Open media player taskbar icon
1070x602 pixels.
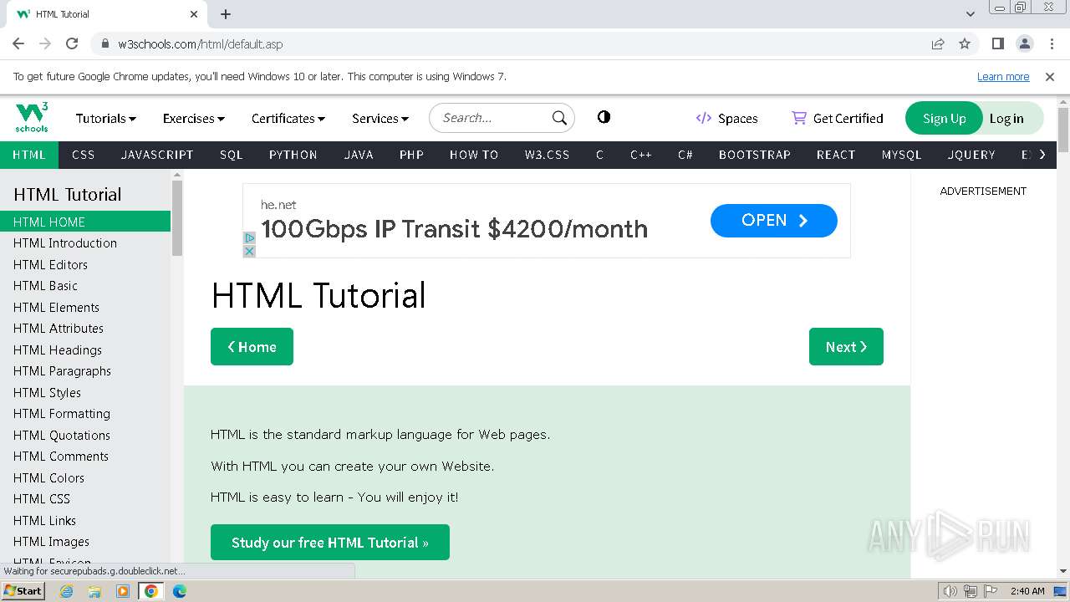pyautogui.click(x=123, y=591)
